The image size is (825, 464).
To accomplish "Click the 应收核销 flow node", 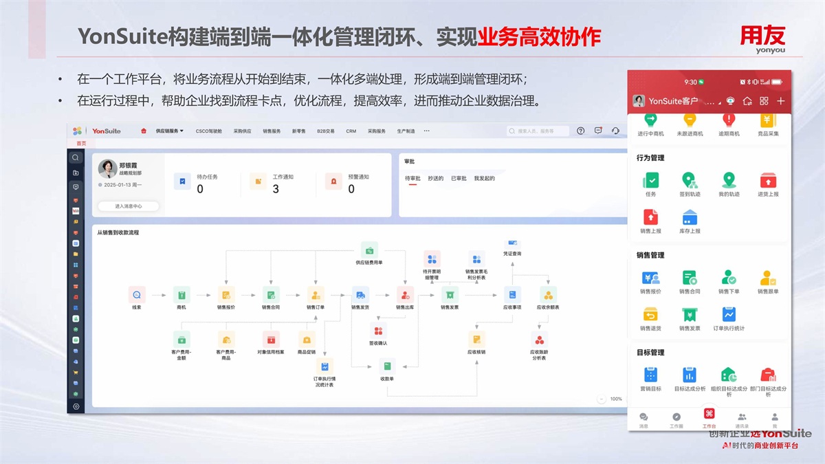I will coord(476,340).
